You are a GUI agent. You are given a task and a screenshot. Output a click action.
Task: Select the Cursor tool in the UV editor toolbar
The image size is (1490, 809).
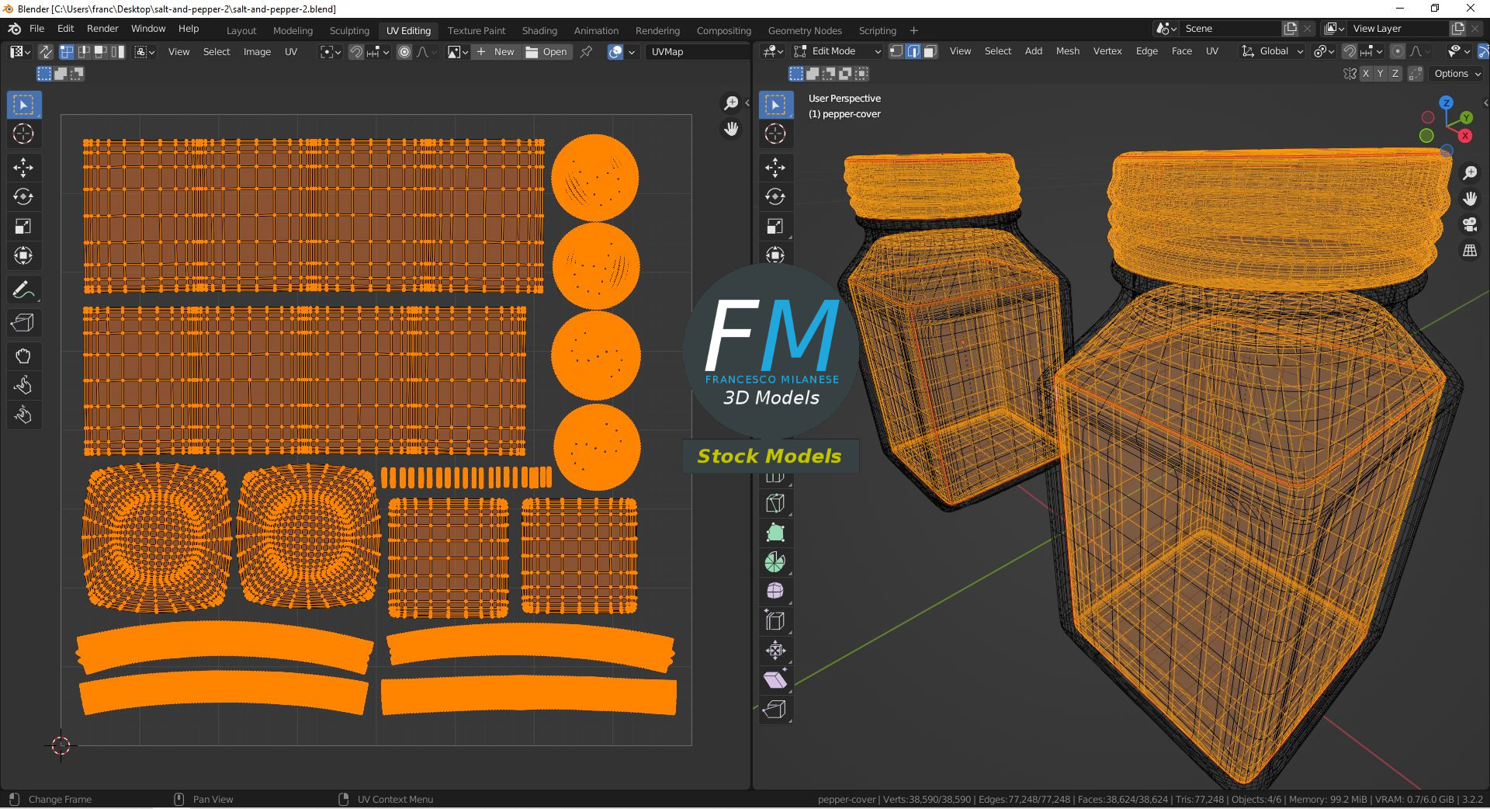[23, 134]
